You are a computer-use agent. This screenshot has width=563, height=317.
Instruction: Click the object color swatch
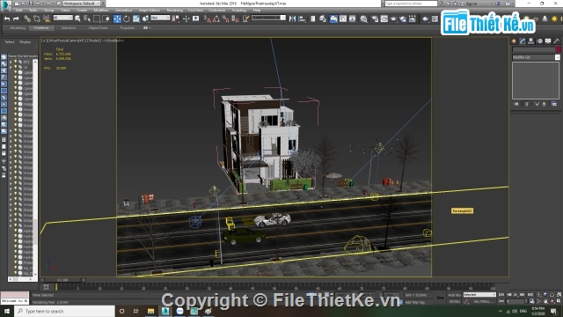click(558, 49)
